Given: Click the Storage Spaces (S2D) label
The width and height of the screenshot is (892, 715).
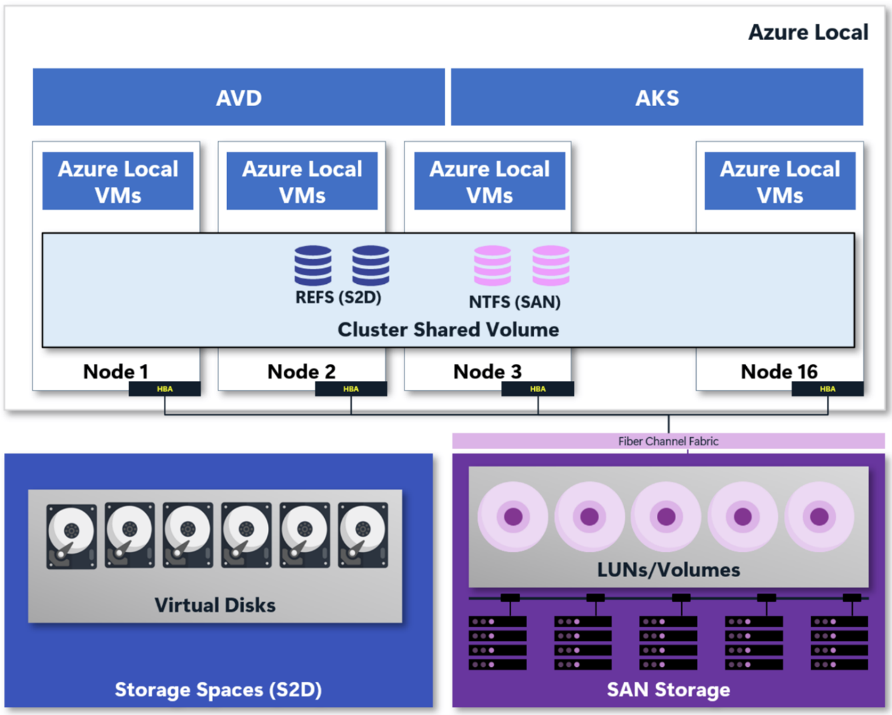Looking at the screenshot, I should [x=218, y=690].
